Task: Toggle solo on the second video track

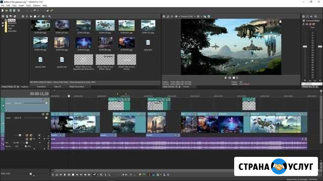Action: point(47,114)
